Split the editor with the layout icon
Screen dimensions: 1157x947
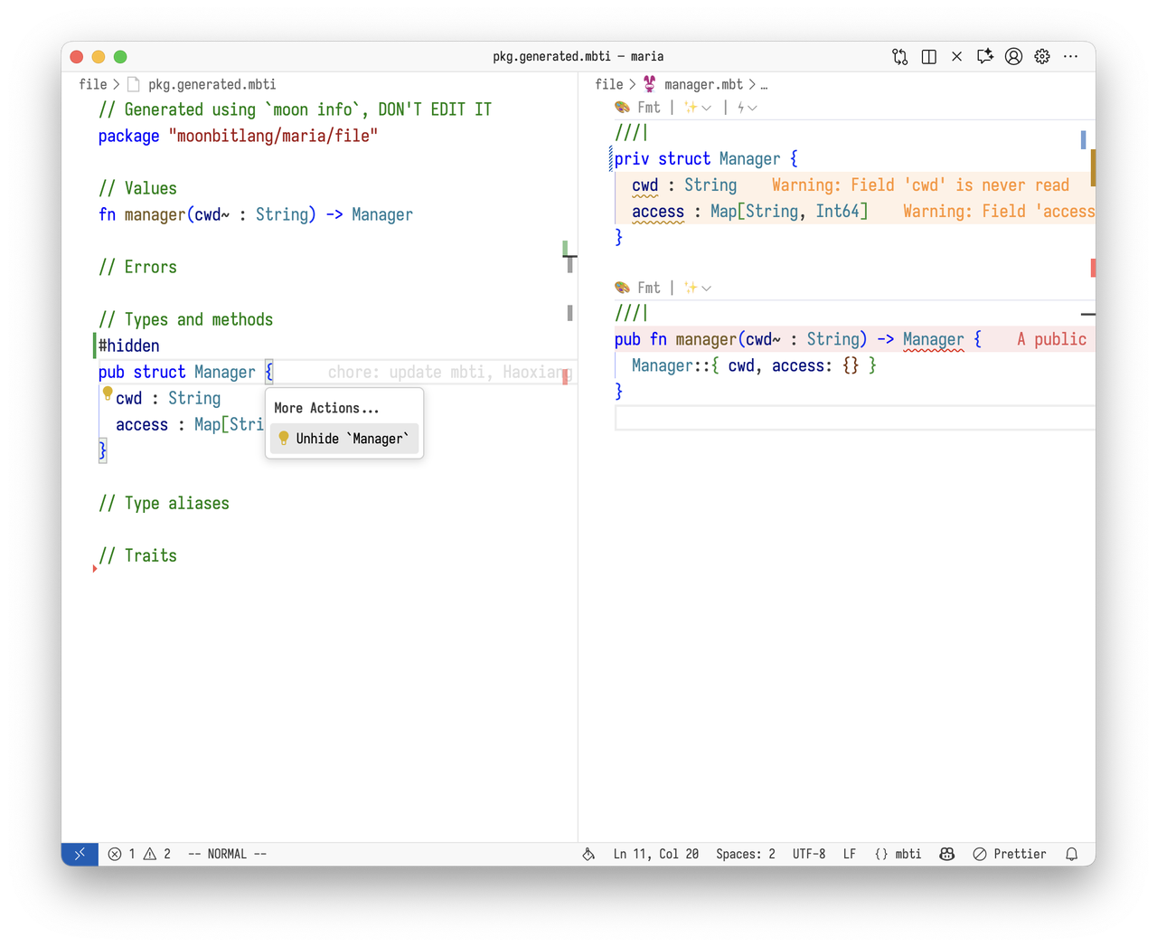click(x=928, y=56)
